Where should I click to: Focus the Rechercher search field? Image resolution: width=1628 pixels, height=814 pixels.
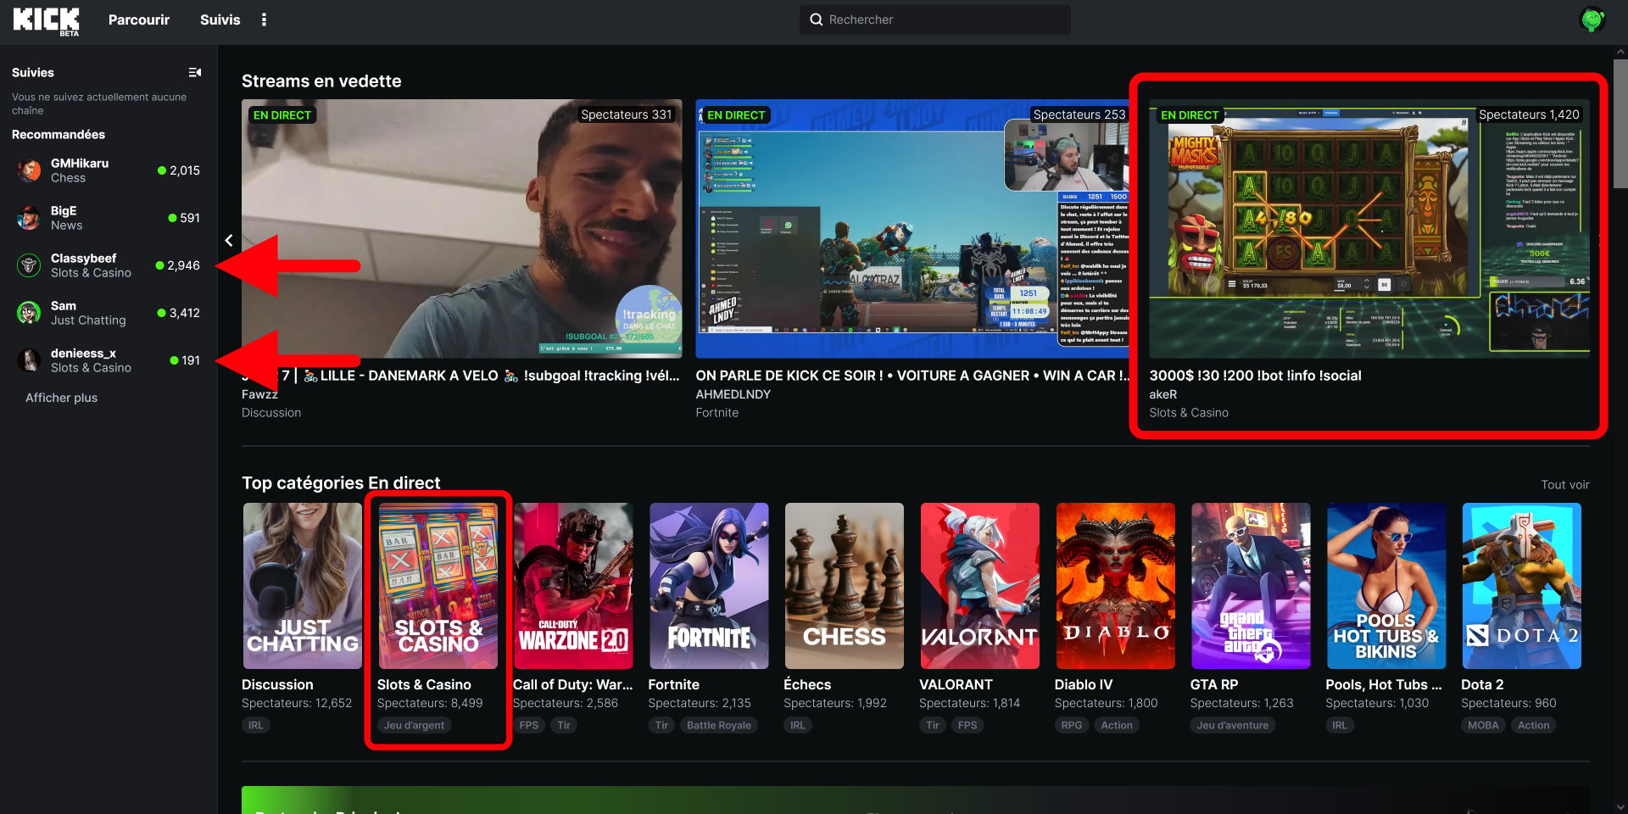pos(934,20)
